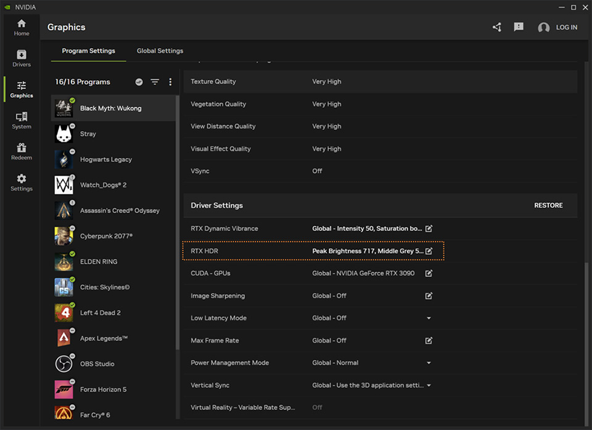Screen dimensions: 592x430
Task: Open the three-dot programs menu
Action: [x=170, y=82]
